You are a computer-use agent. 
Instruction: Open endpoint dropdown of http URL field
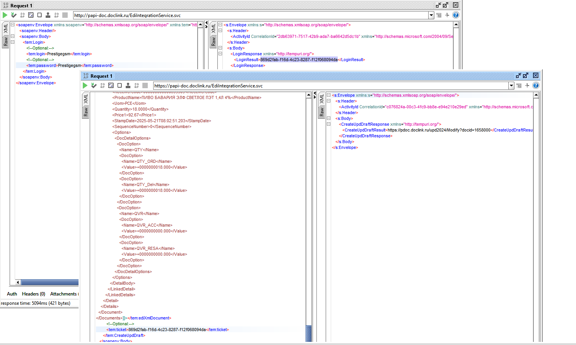(431, 15)
